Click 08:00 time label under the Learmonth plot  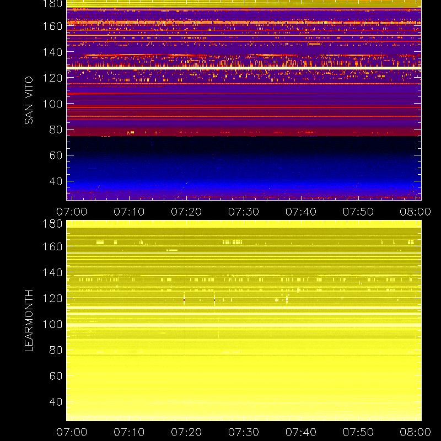coord(416,432)
